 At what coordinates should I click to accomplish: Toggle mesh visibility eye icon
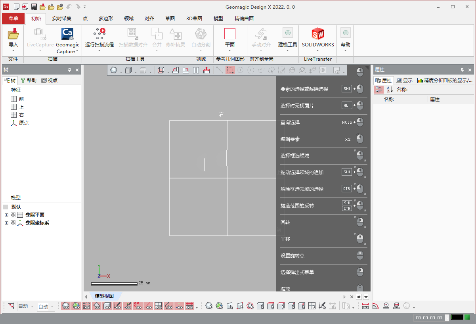pyautogui.click(x=66, y=306)
